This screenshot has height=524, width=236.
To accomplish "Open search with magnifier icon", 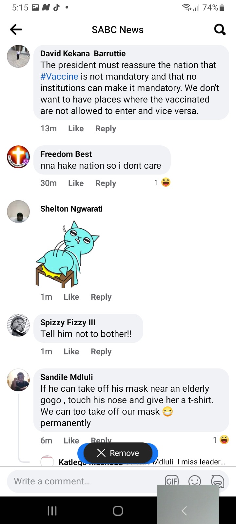I will pos(220,30).
